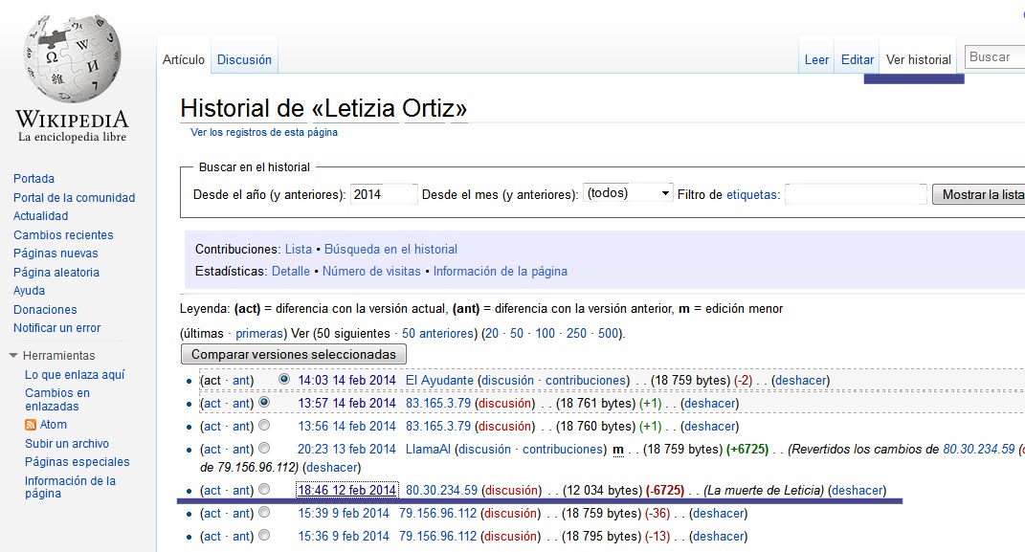The image size is (1025, 552).
Task: Click ant on the 15:39 9 feb 2014 row
Action: pos(241,513)
